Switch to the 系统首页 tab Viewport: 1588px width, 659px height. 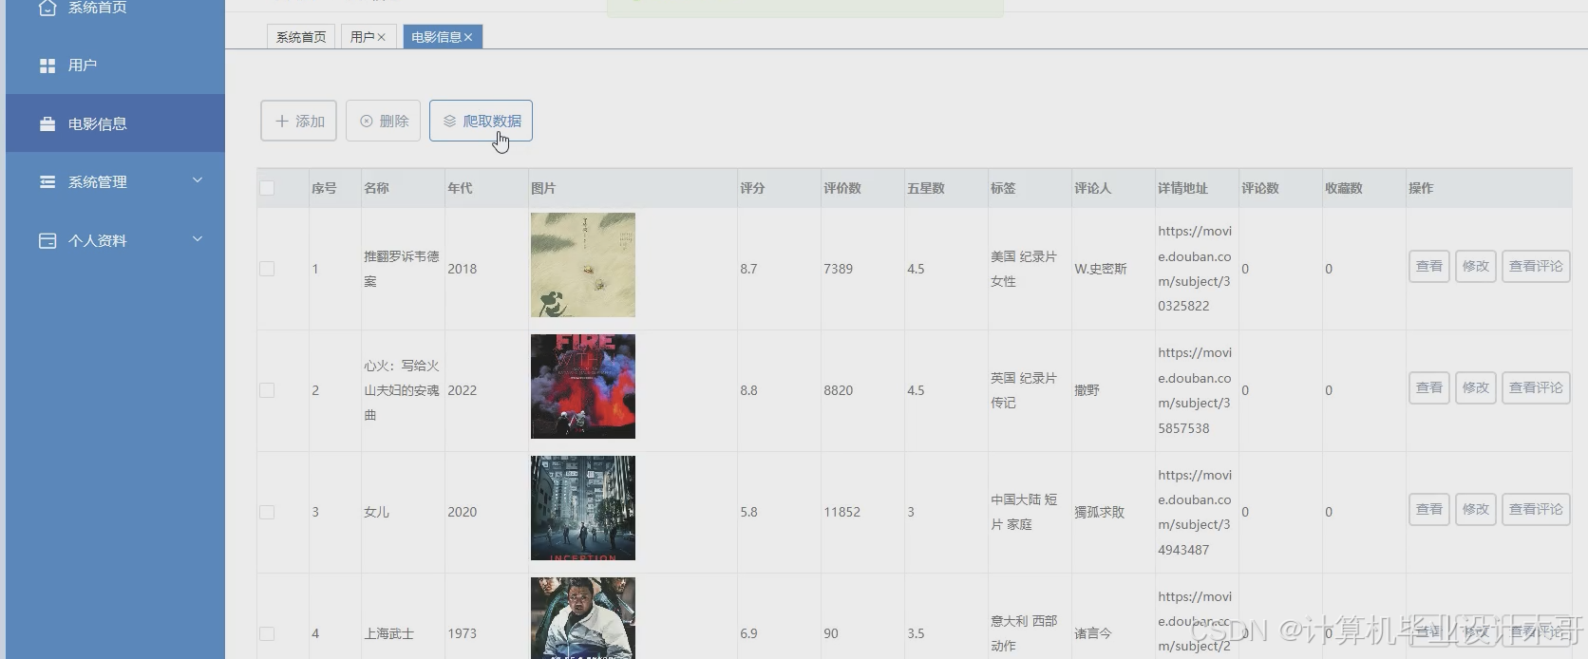coord(301,37)
